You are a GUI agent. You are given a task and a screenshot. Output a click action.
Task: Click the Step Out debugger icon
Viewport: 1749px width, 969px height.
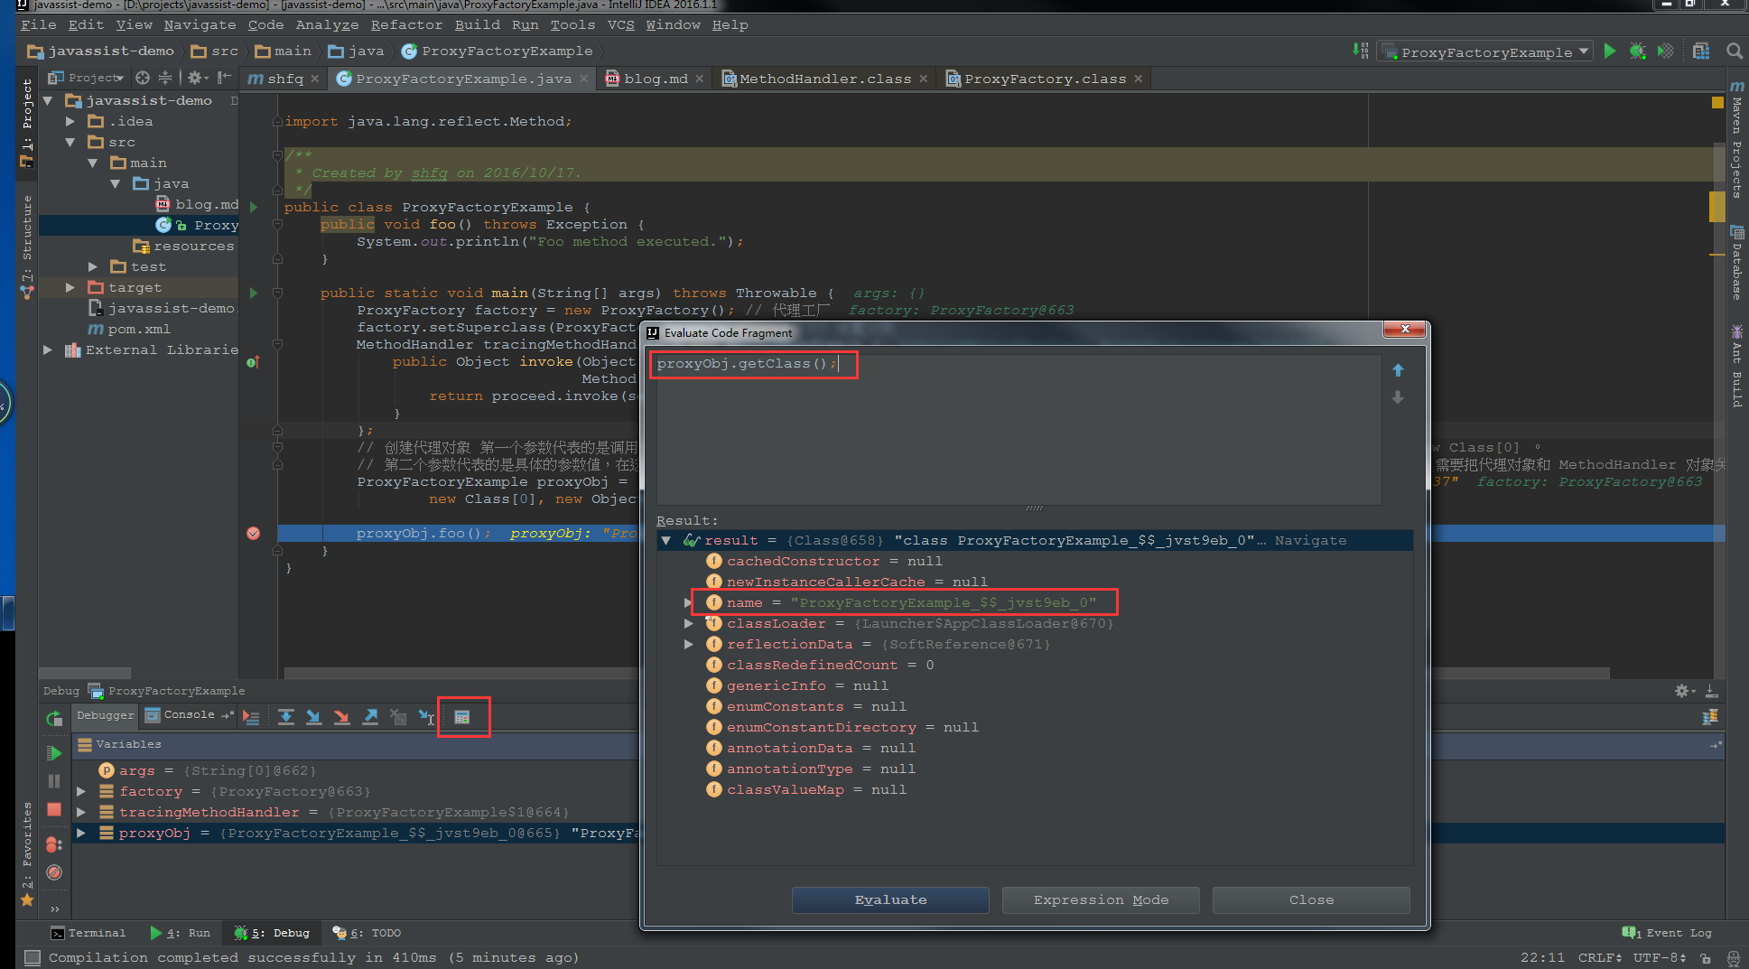(370, 717)
